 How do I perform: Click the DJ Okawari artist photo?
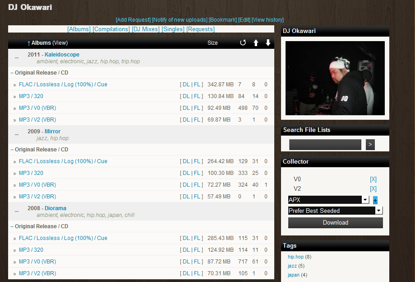click(x=335, y=78)
